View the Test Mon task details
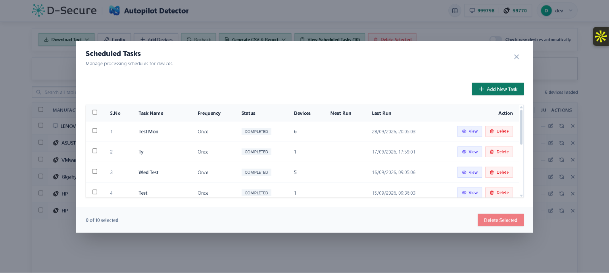This screenshot has height=273, width=609. [x=470, y=131]
